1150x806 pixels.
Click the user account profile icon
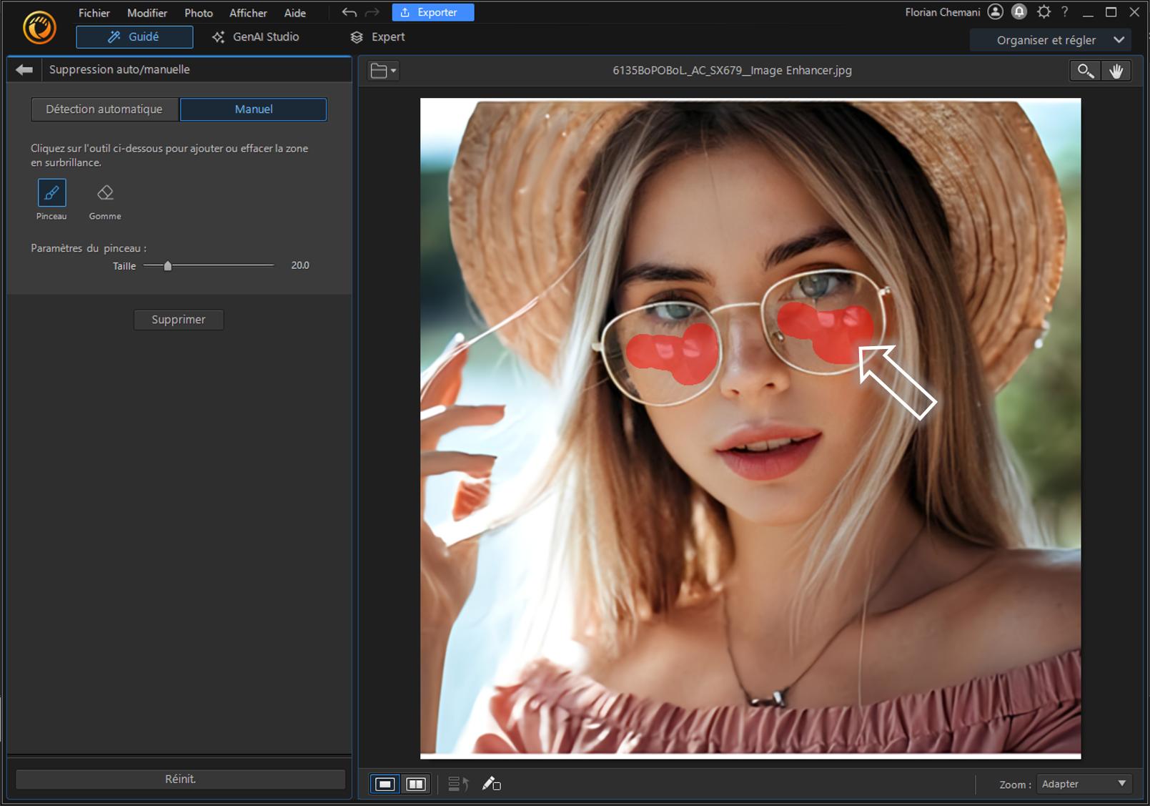[995, 12]
